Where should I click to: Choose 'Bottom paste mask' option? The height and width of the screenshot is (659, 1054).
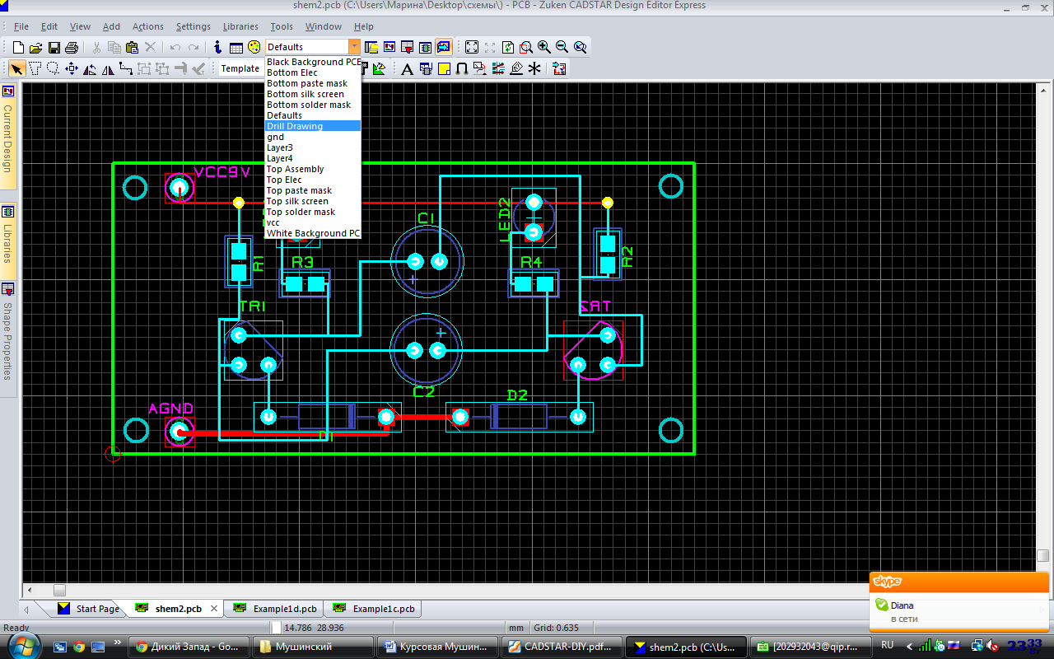point(313,83)
